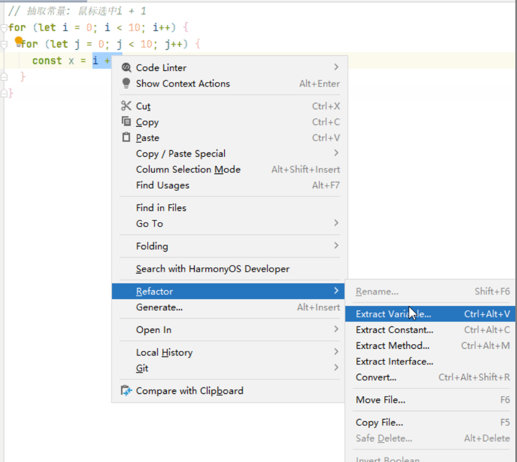The width and height of the screenshot is (517, 462).
Task: Click the orange intention bulb in the editor
Action: pyautogui.click(x=19, y=41)
